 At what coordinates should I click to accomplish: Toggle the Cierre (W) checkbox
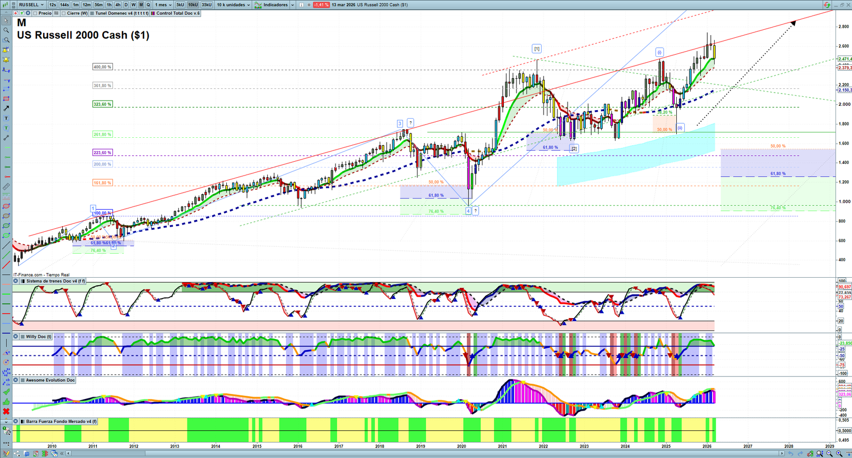pyautogui.click(x=64, y=13)
